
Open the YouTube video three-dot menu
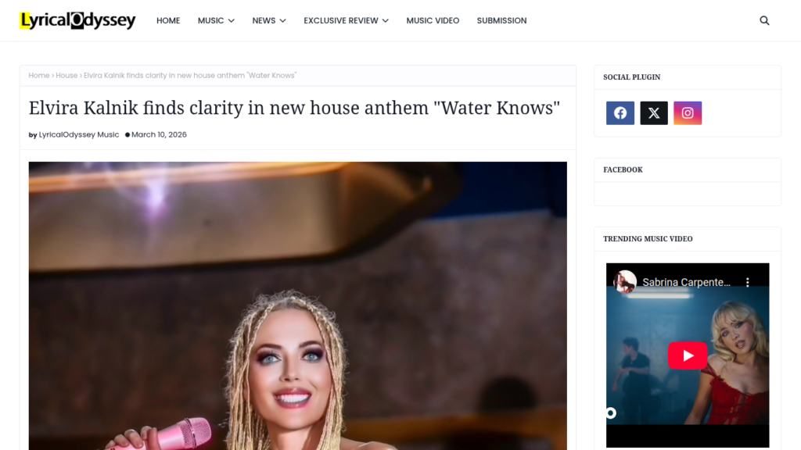tap(747, 282)
